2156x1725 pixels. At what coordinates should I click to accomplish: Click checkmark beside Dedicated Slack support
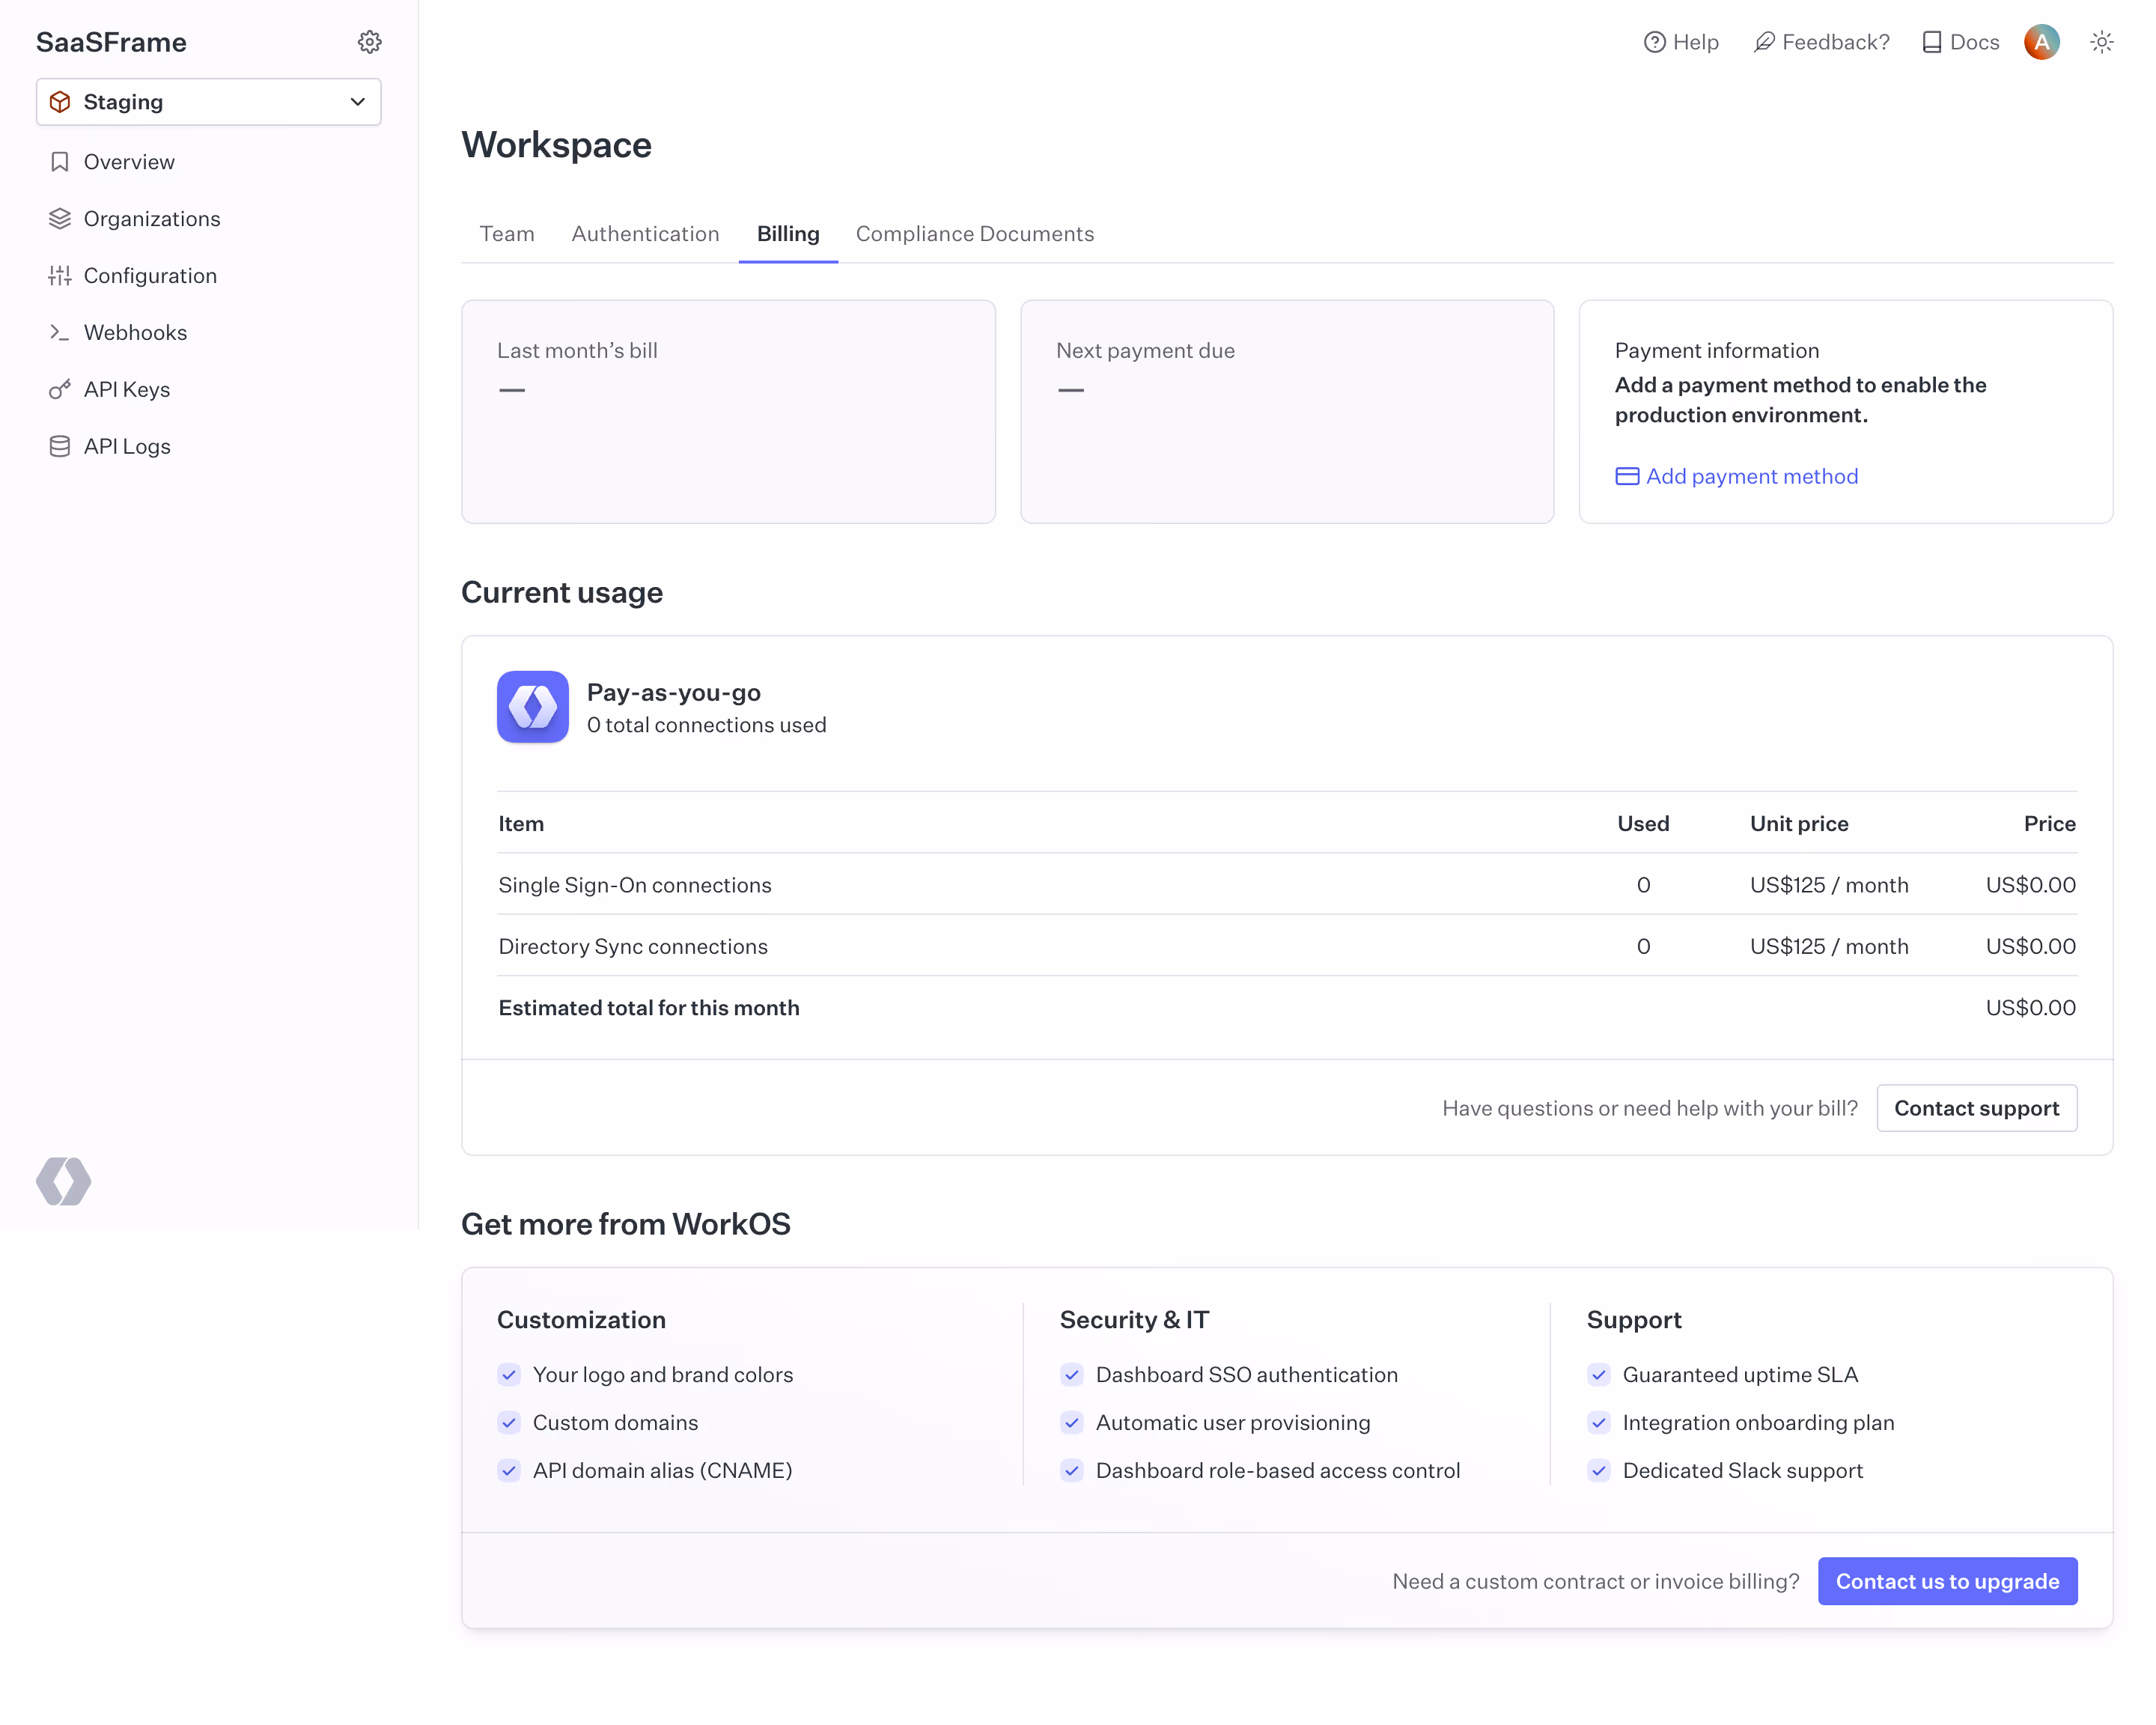pos(1599,1471)
